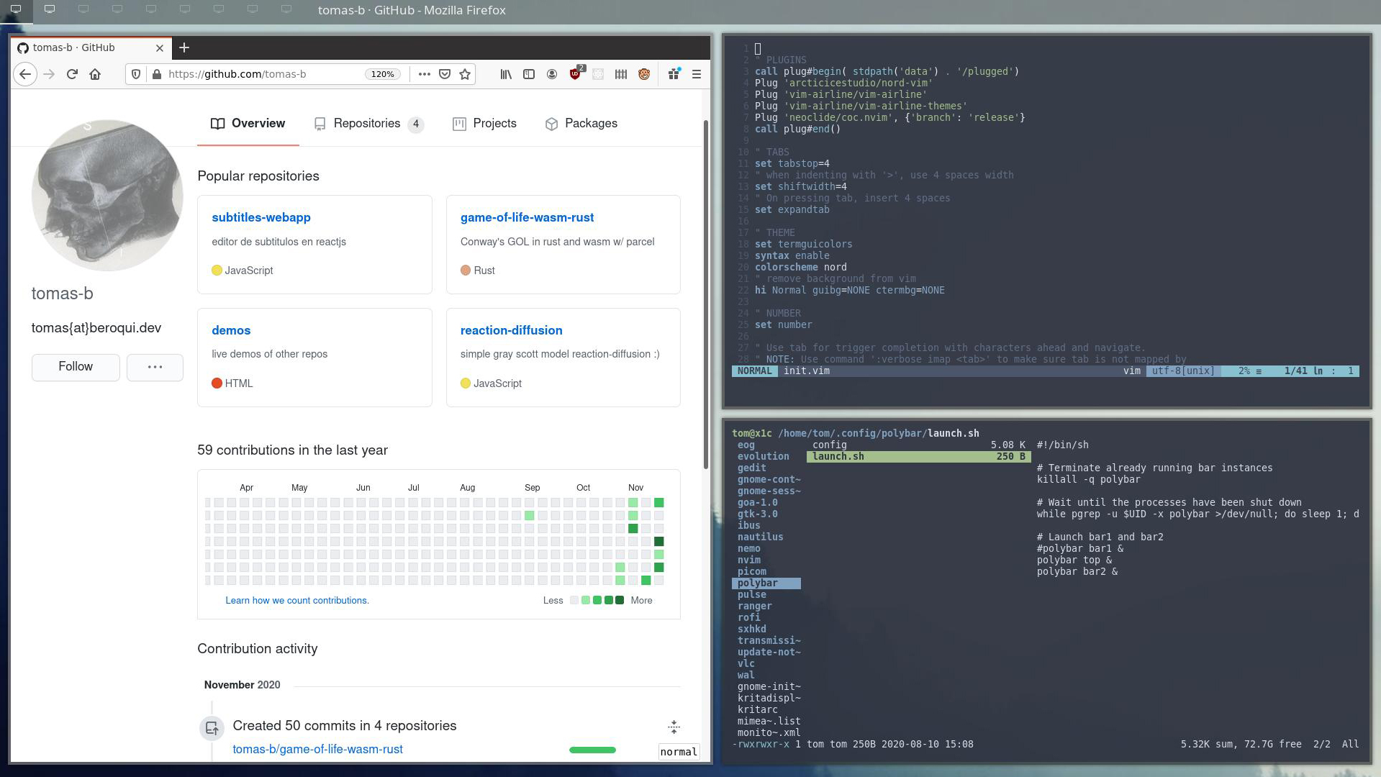
Task: Select the sxhkd directory in ranger
Action: coord(752,630)
